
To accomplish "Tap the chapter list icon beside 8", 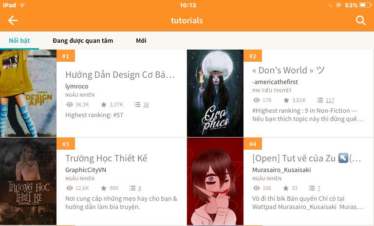I will point(132,188).
